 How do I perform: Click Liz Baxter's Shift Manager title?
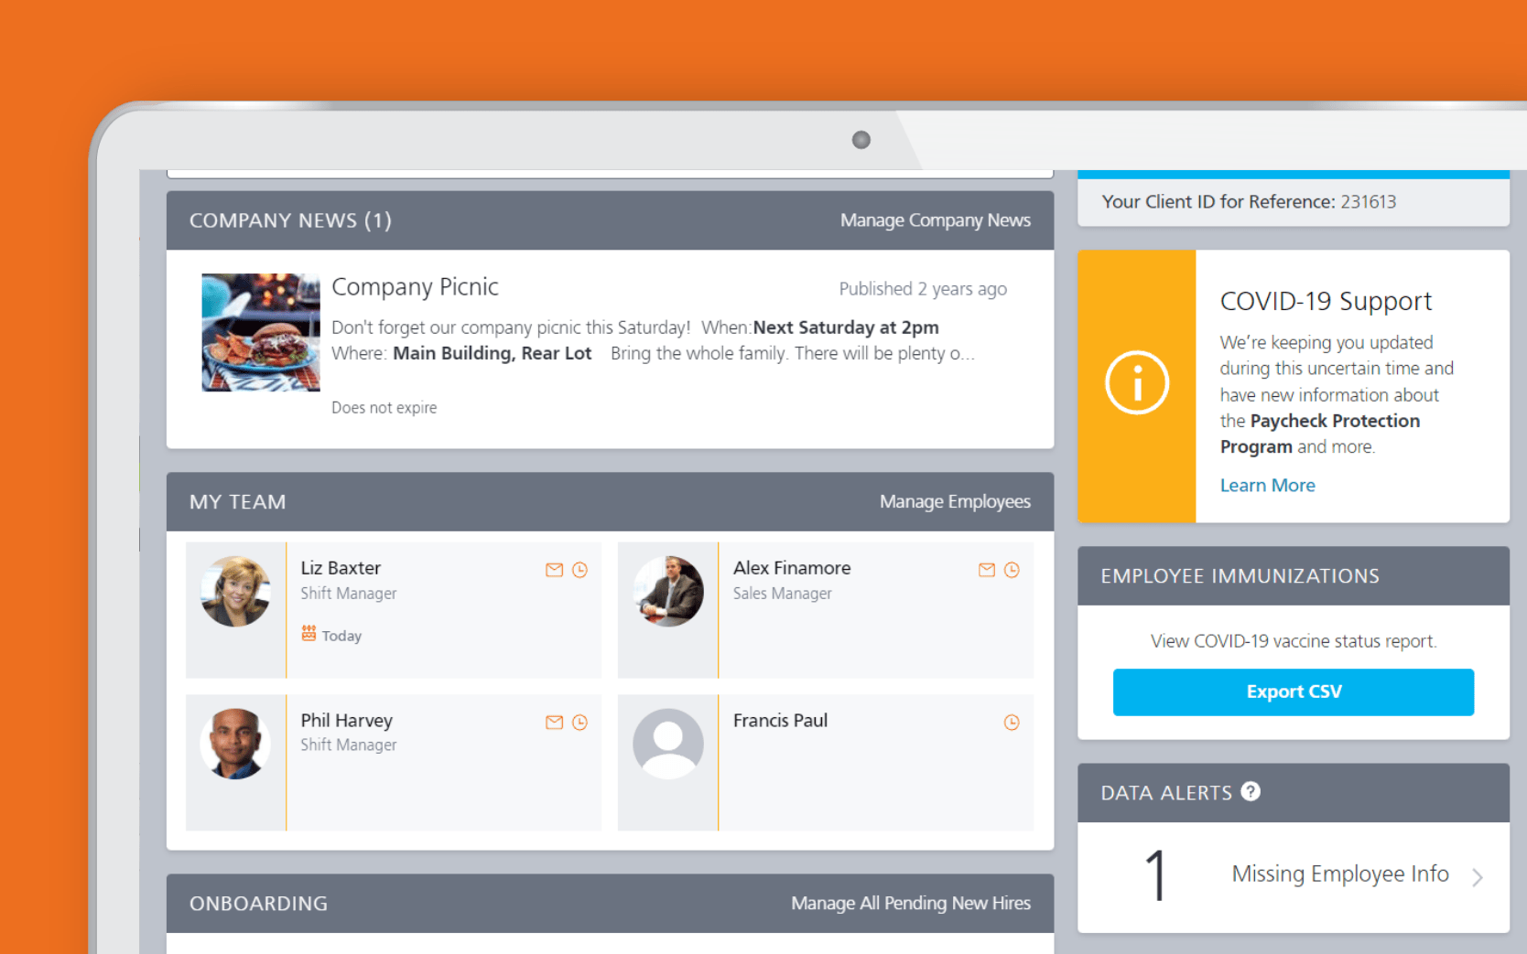pyautogui.click(x=349, y=594)
